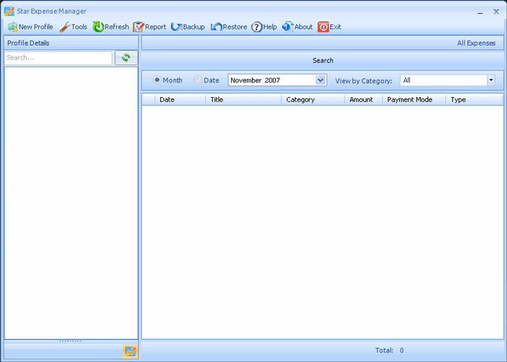Click the splitter grip dots below the profile list
This screenshot has width=507, height=362.
70,341
